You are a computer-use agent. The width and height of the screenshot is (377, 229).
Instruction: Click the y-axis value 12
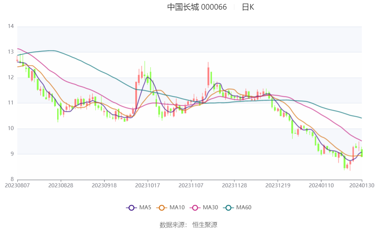point(11,77)
